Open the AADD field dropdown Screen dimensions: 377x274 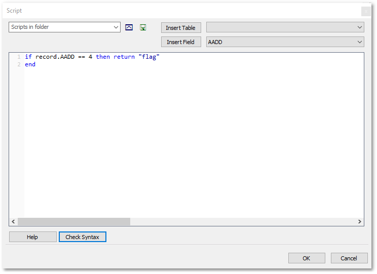285,42
